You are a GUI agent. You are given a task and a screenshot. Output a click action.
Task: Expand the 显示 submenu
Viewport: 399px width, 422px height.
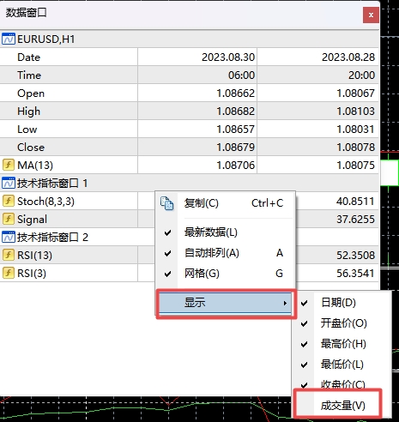(226, 303)
